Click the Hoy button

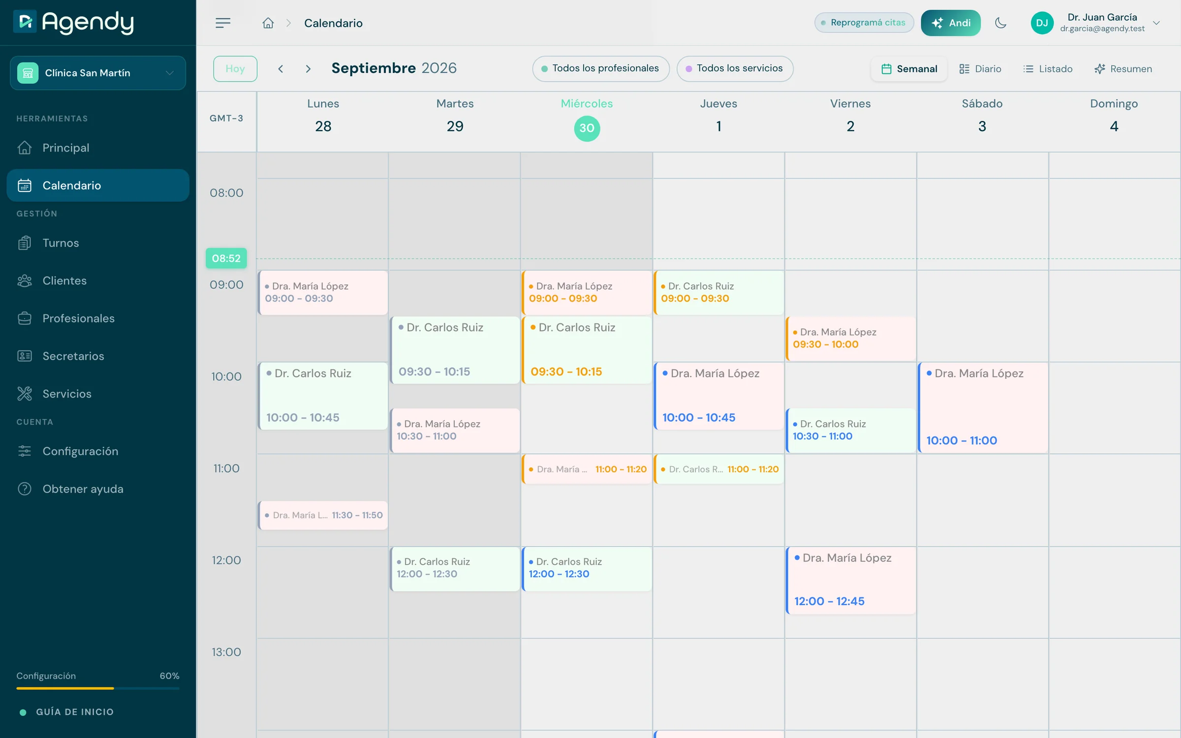tap(235, 68)
